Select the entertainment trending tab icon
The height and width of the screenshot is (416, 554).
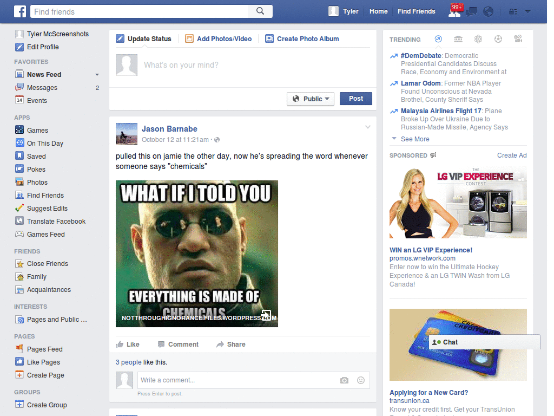518,39
